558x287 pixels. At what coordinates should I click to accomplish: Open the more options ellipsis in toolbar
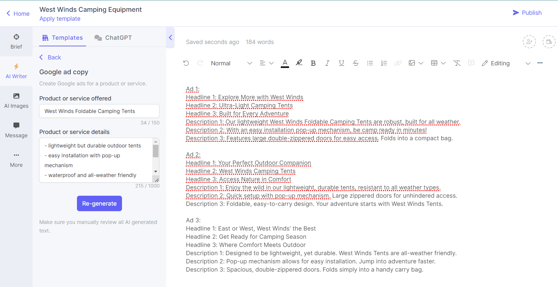pyautogui.click(x=540, y=63)
